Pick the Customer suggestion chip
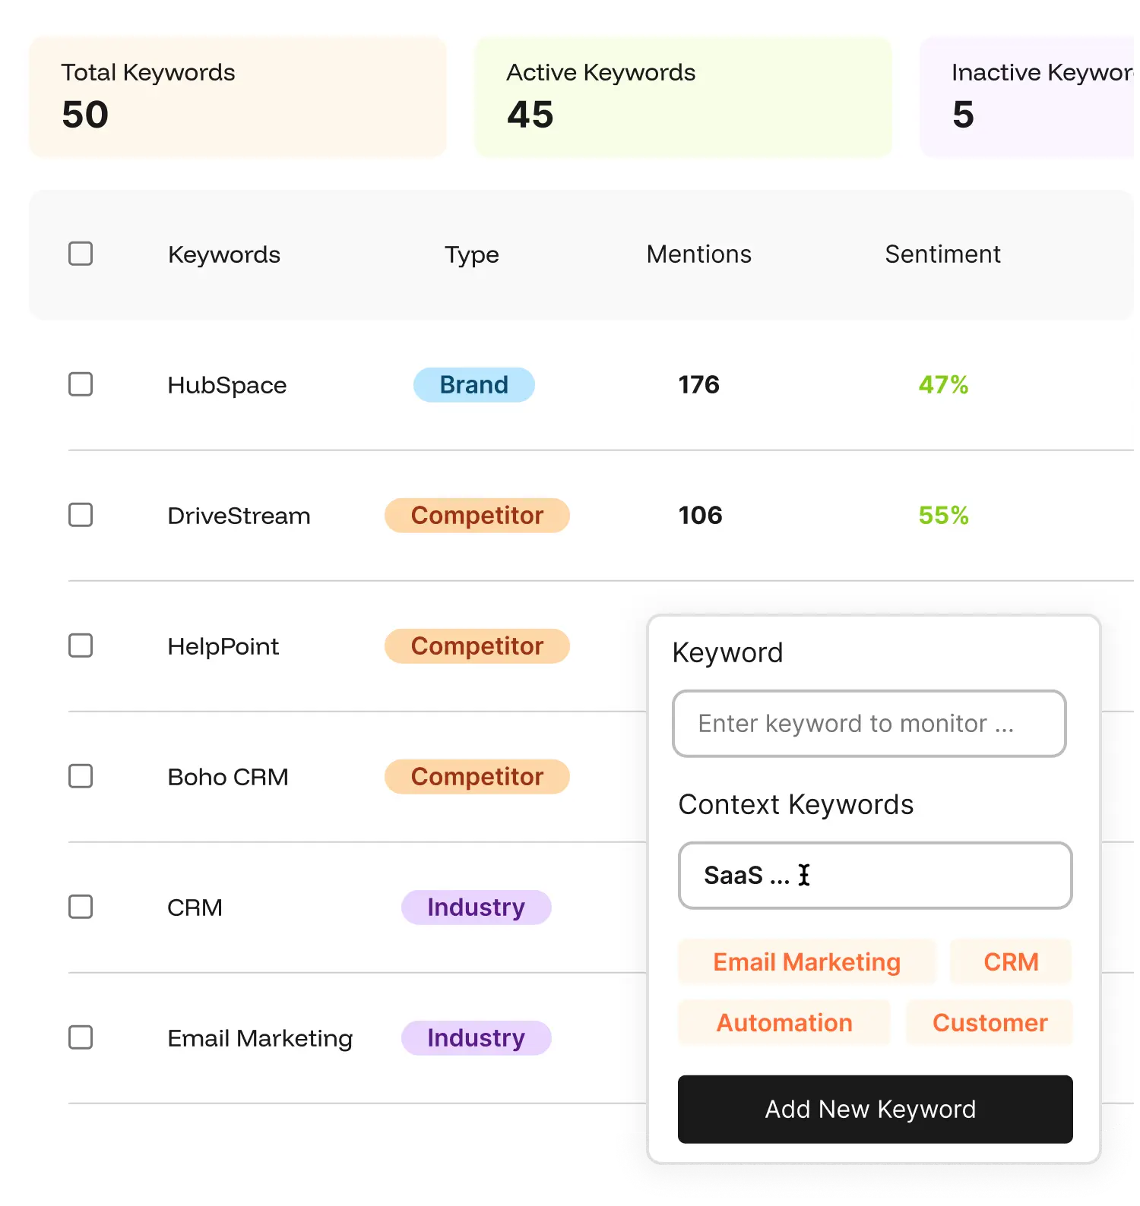Image resolution: width=1140 pixels, height=1206 pixels. click(990, 1022)
